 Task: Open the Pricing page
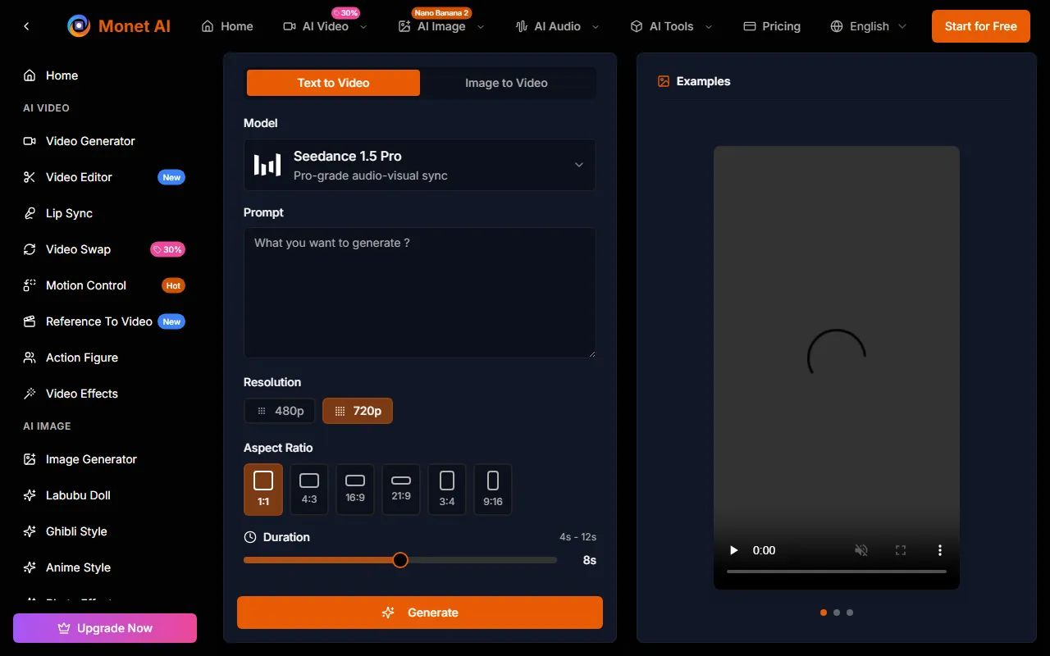tap(771, 26)
